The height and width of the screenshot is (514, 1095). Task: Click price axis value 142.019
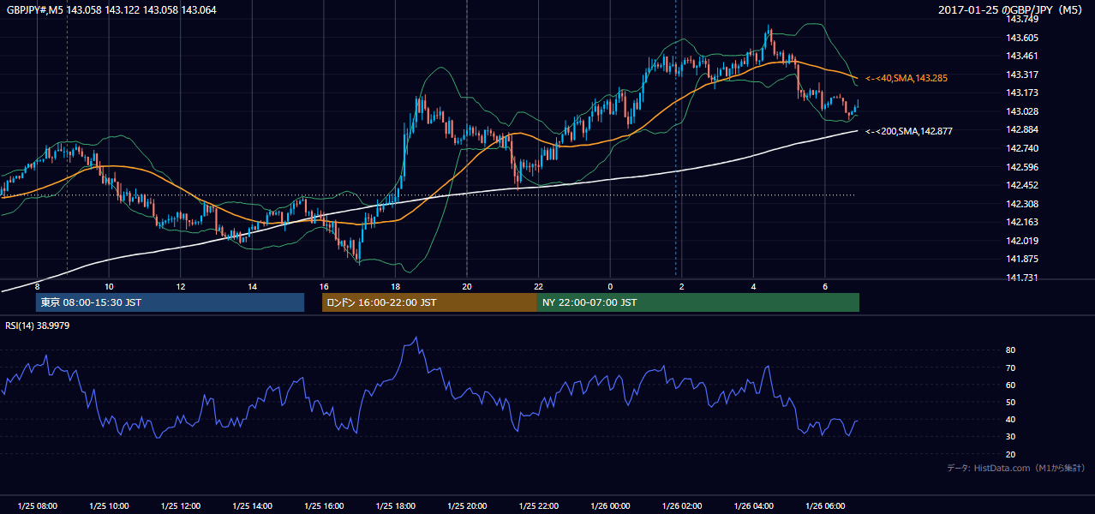point(1022,241)
